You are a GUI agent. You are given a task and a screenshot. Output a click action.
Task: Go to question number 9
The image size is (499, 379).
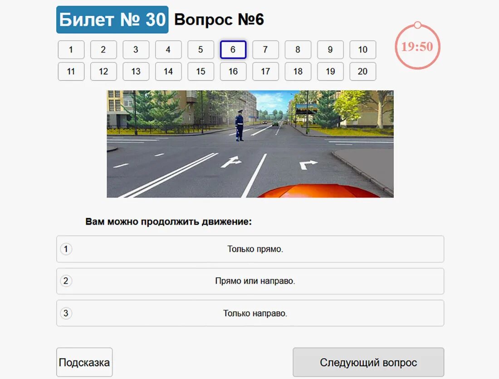click(330, 49)
